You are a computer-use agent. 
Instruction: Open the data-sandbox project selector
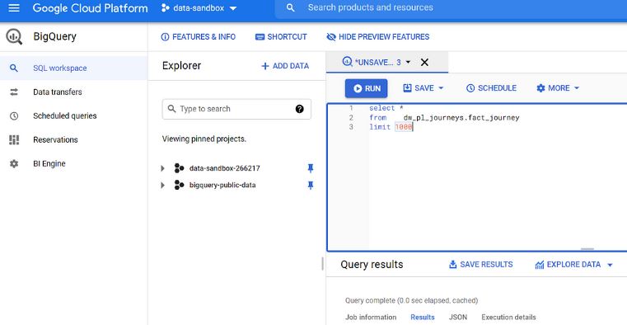tap(199, 8)
